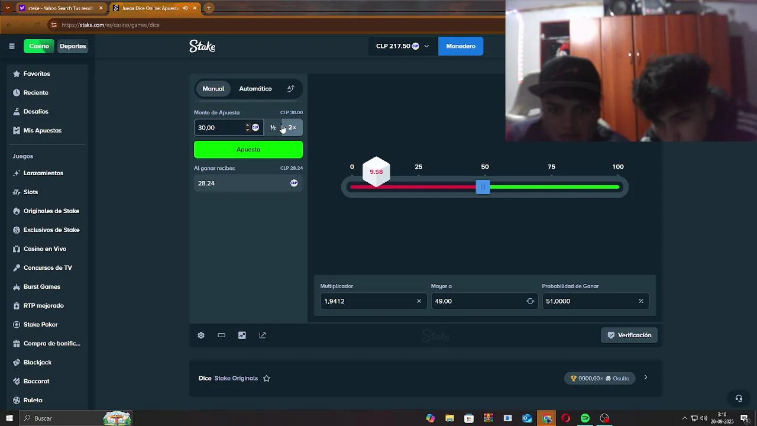Click the Stake Poker icon

(17, 325)
